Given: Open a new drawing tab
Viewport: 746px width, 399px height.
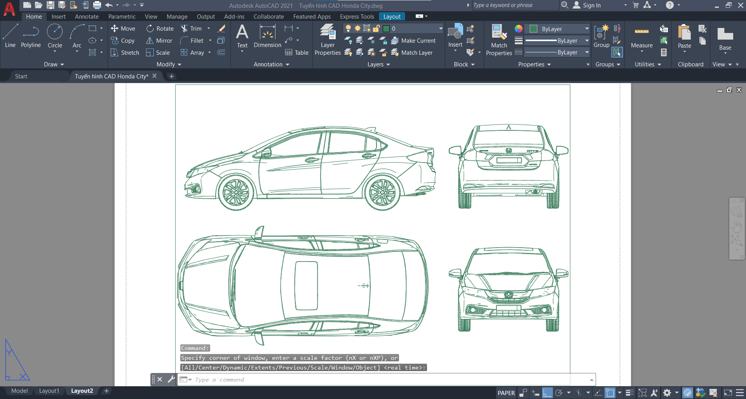Looking at the screenshot, I should click(x=171, y=76).
